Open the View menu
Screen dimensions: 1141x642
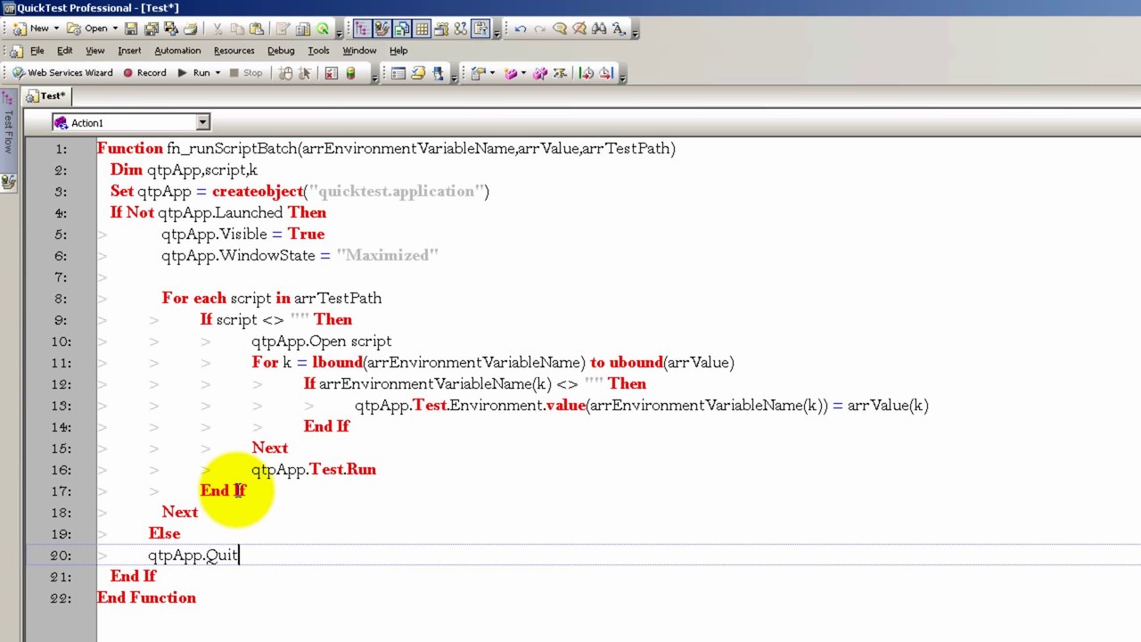(x=95, y=51)
